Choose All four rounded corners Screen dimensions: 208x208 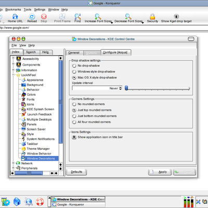coord(74,122)
